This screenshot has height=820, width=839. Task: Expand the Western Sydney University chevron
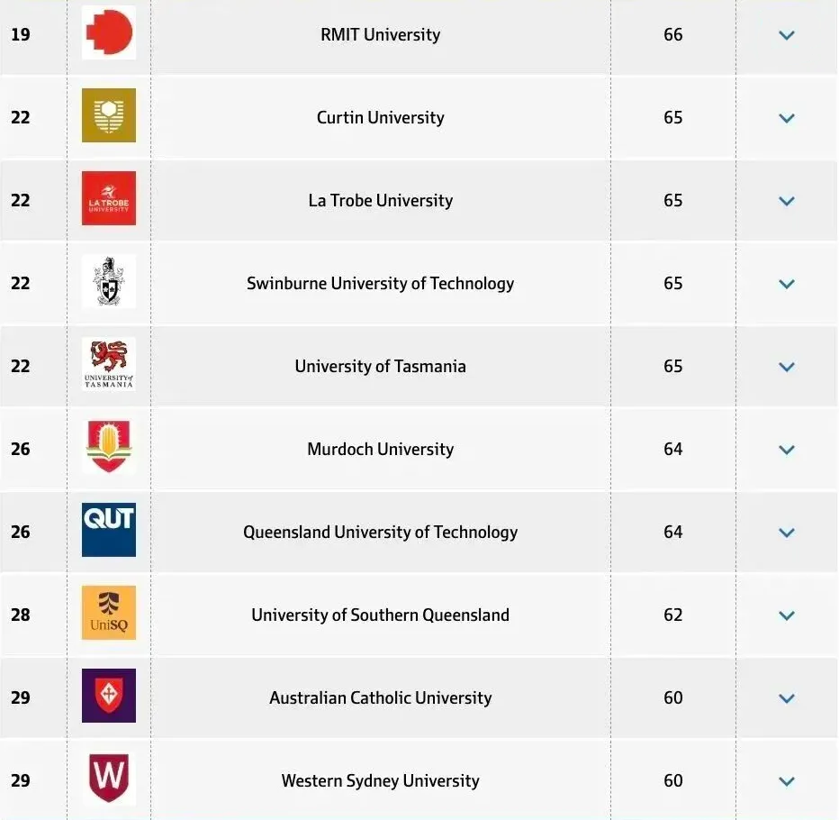coord(787,782)
